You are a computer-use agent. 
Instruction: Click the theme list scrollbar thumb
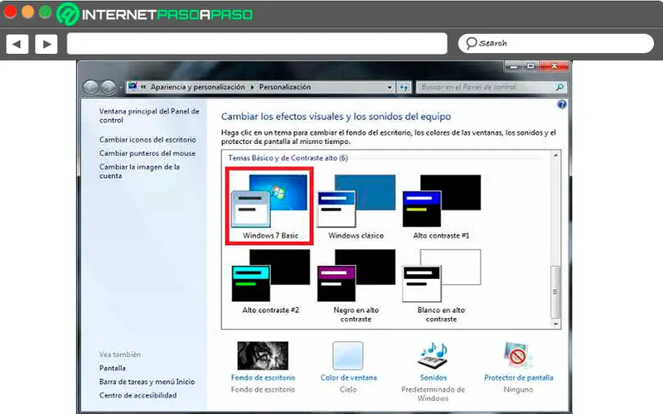tap(555, 291)
